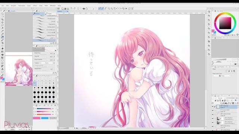The image size is (239, 134).
Task: Select the Airbrush tool
Action: 2,43
